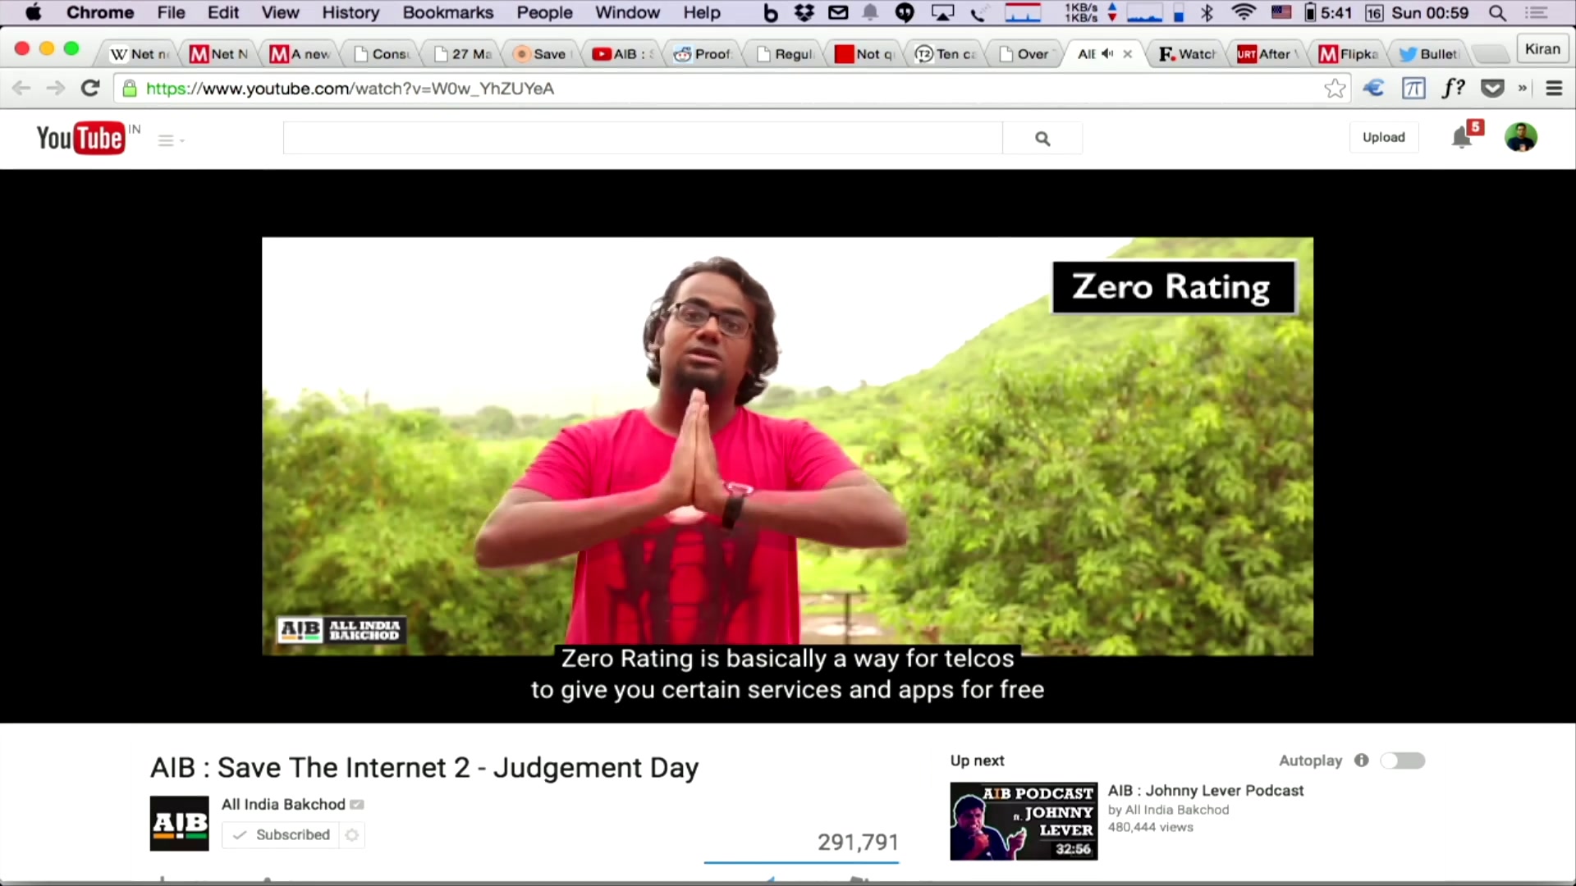This screenshot has width=1576, height=886.
Task: Focus the YouTube search field
Action: pos(643,138)
